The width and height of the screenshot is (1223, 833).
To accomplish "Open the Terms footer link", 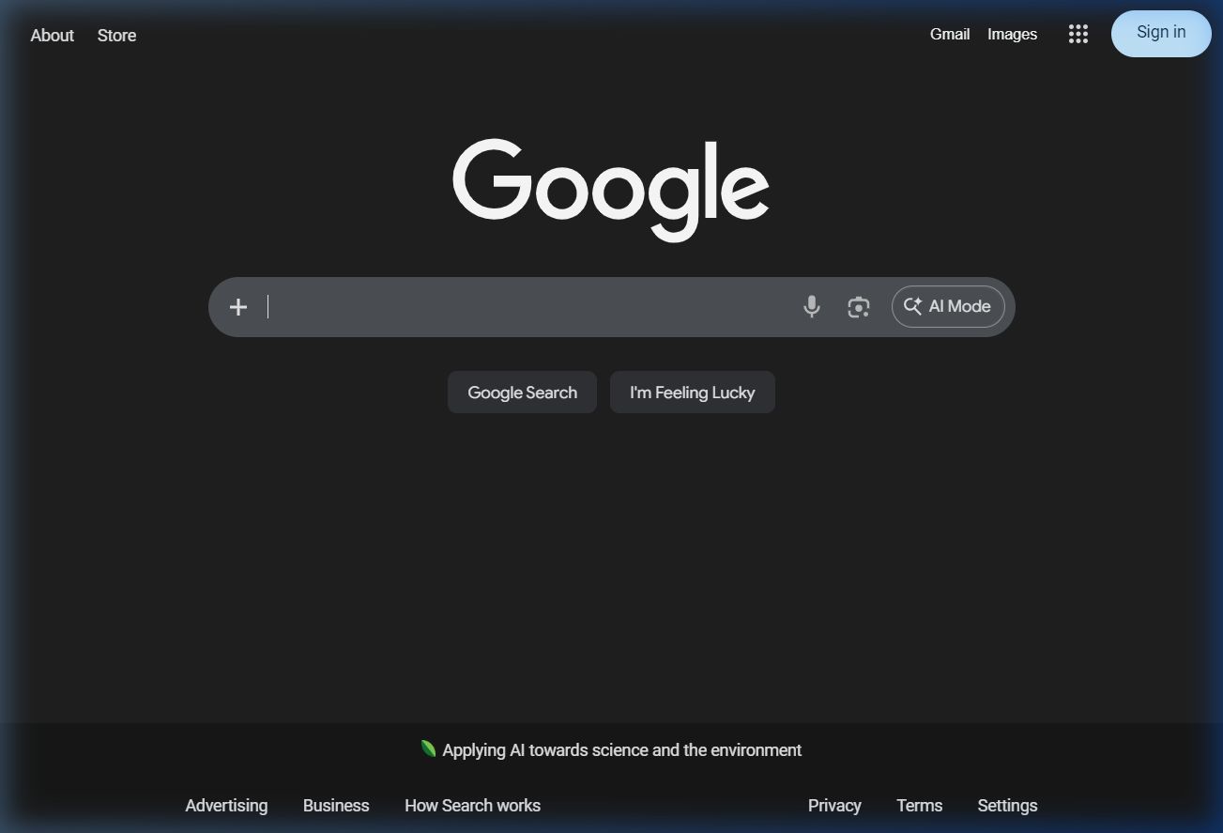I will pos(919,806).
